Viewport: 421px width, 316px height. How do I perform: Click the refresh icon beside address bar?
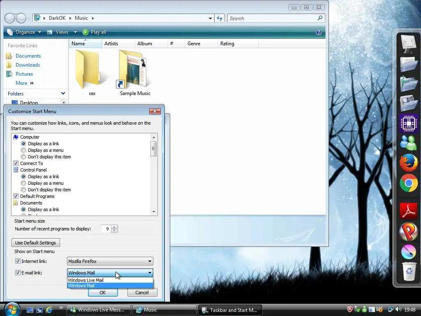coord(220,18)
